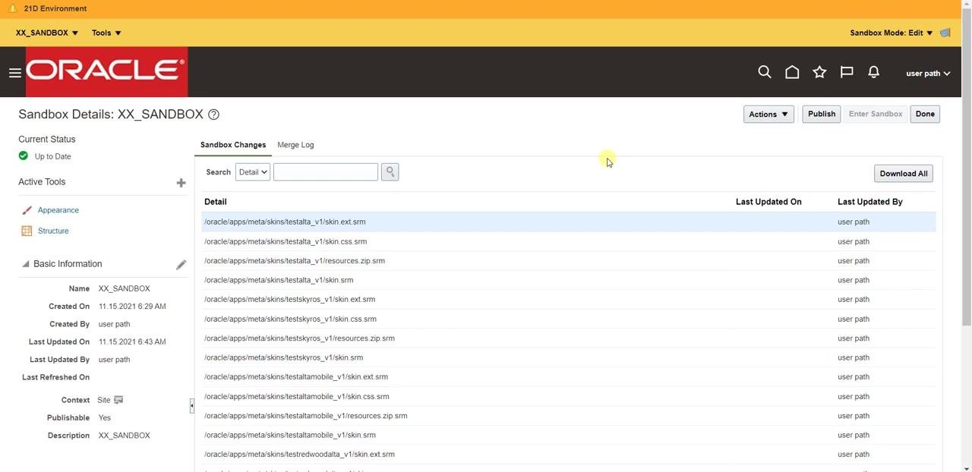Open the Tools dropdown menu
Viewport: 972px width, 472px height.
(106, 33)
